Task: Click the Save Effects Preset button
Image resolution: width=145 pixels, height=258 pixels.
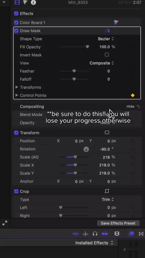Action: (x=118, y=223)
